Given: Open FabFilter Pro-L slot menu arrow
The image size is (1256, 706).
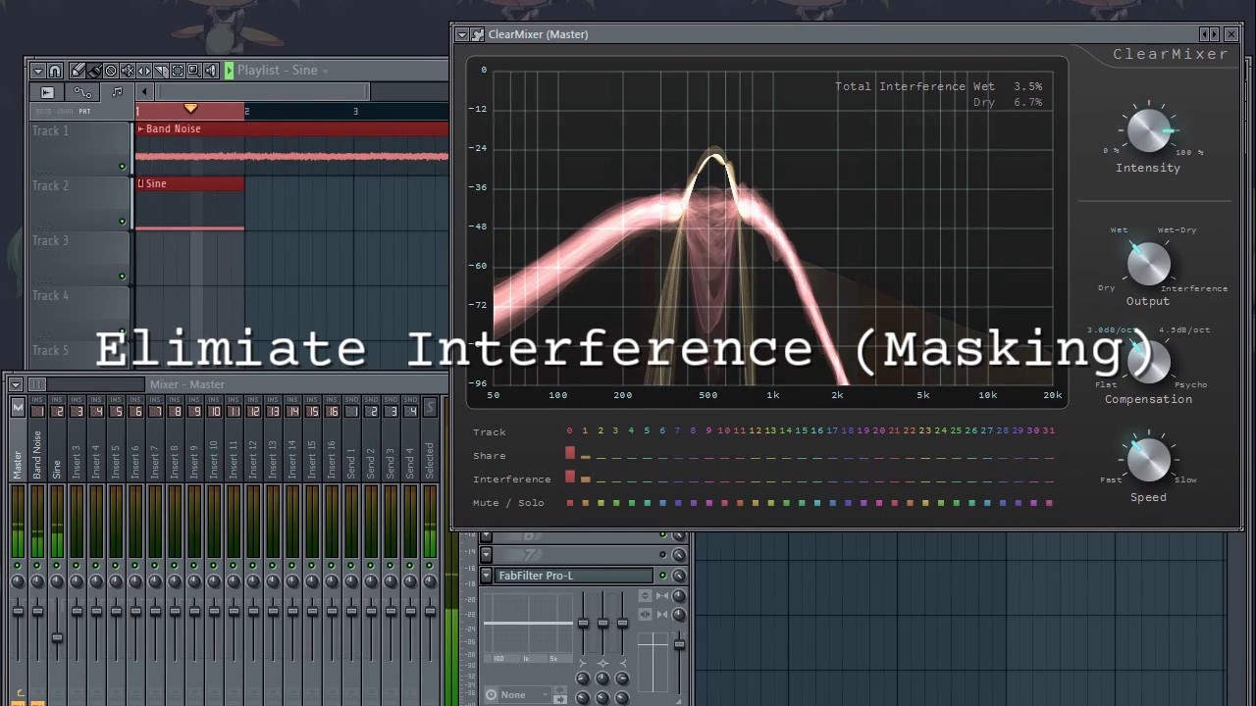Looking at the screenshot, I should (x=486, y=576).
